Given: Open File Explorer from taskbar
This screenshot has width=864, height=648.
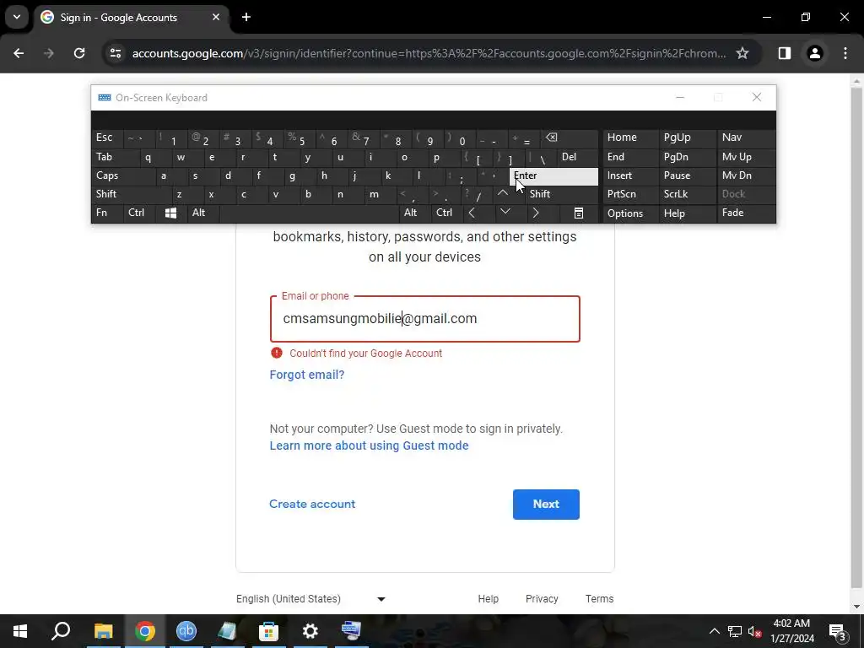Looking at the screenshot, I should pos(103,631).
